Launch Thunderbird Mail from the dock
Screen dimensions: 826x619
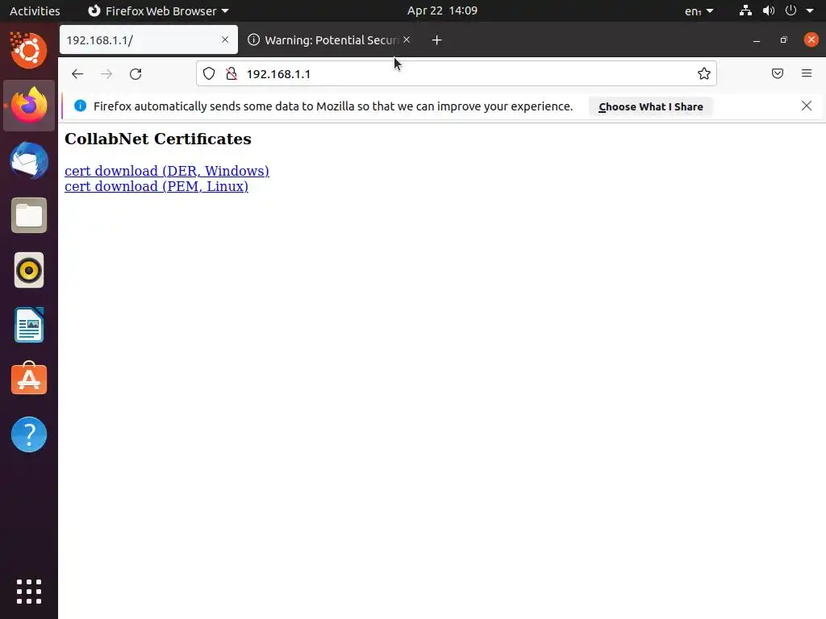click(x=29, y=160)
